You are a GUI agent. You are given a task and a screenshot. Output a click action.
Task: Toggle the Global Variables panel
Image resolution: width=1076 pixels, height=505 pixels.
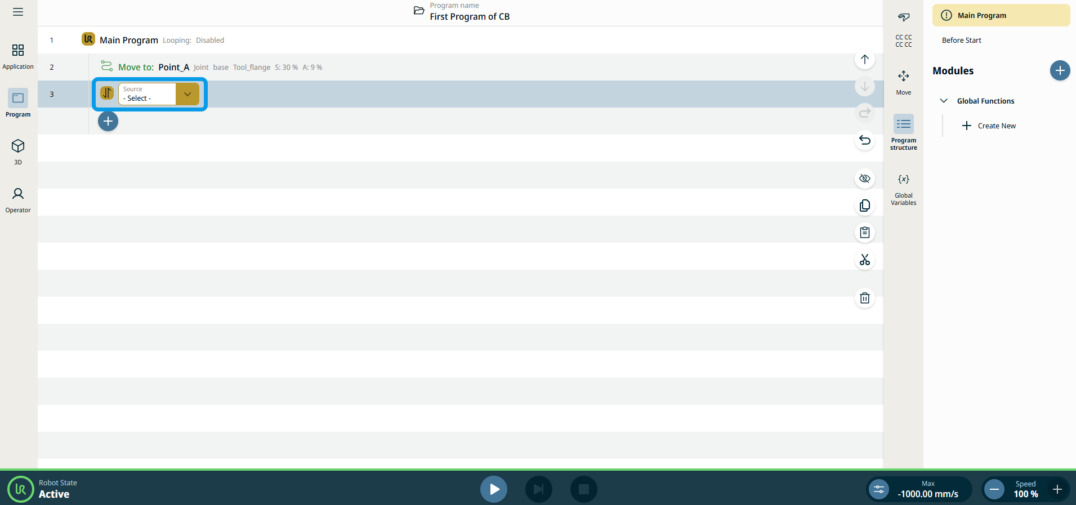[x=903, y=188]
